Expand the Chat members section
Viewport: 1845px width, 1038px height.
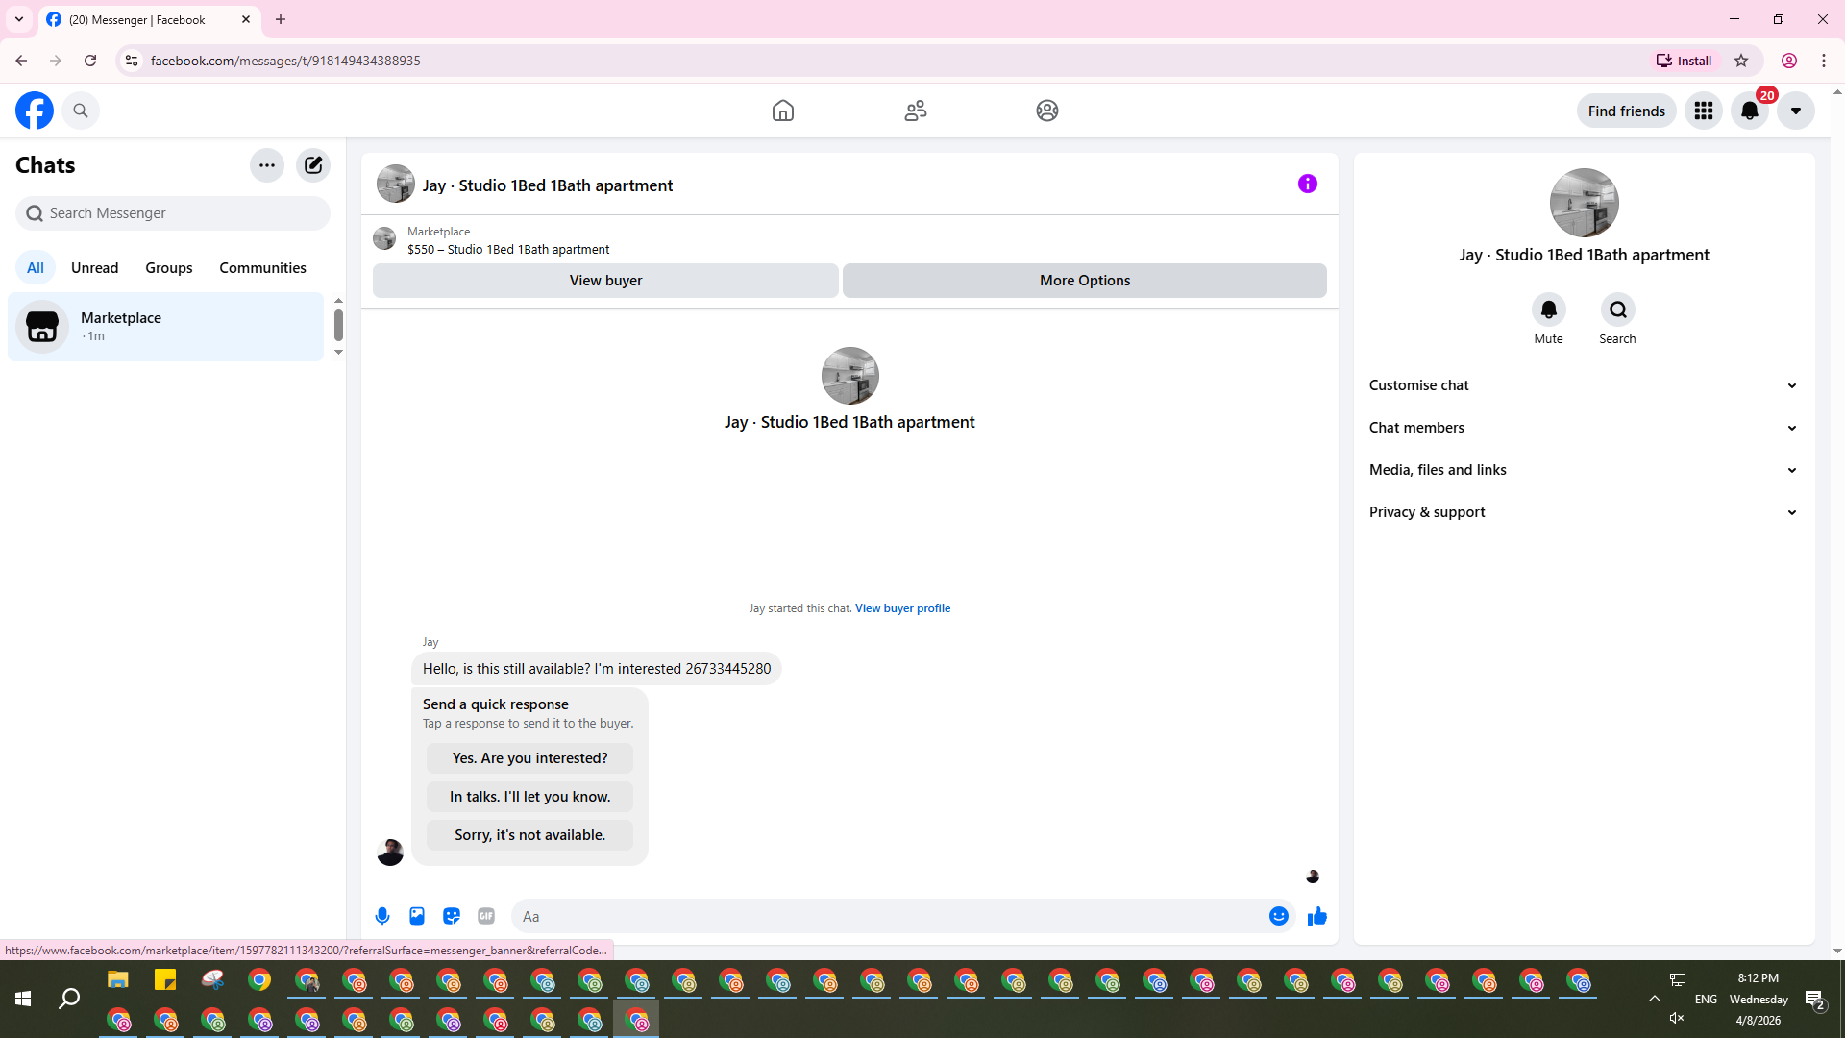(1583, 428)
